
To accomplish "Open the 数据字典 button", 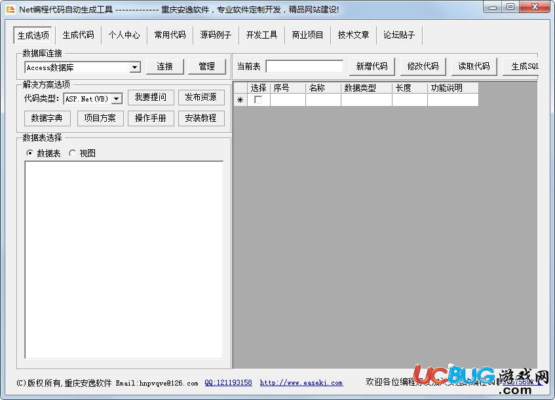I will coord(47,118).
